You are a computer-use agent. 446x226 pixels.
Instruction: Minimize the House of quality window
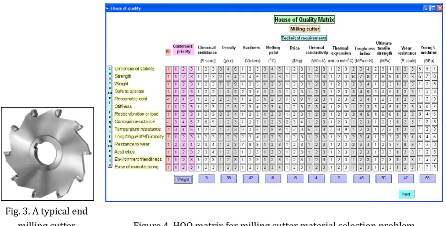(x=426, y=8)
